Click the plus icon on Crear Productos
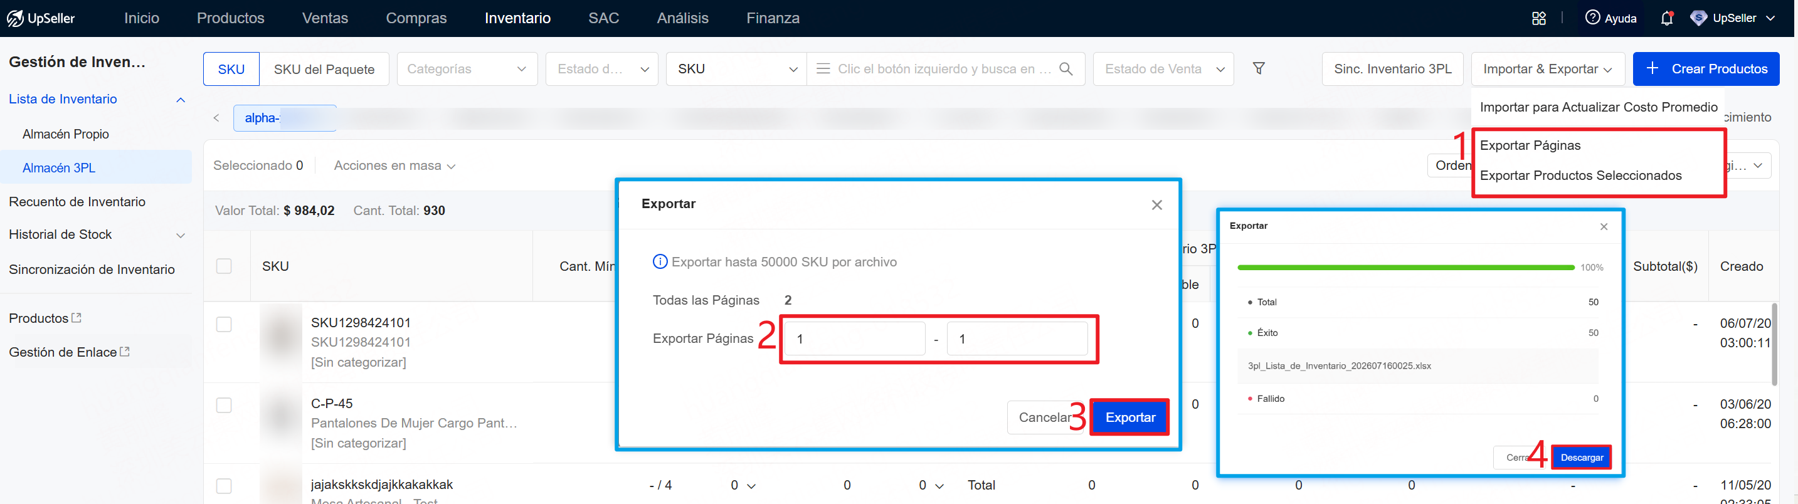1798x504 pixels. tap(1652, 68)
